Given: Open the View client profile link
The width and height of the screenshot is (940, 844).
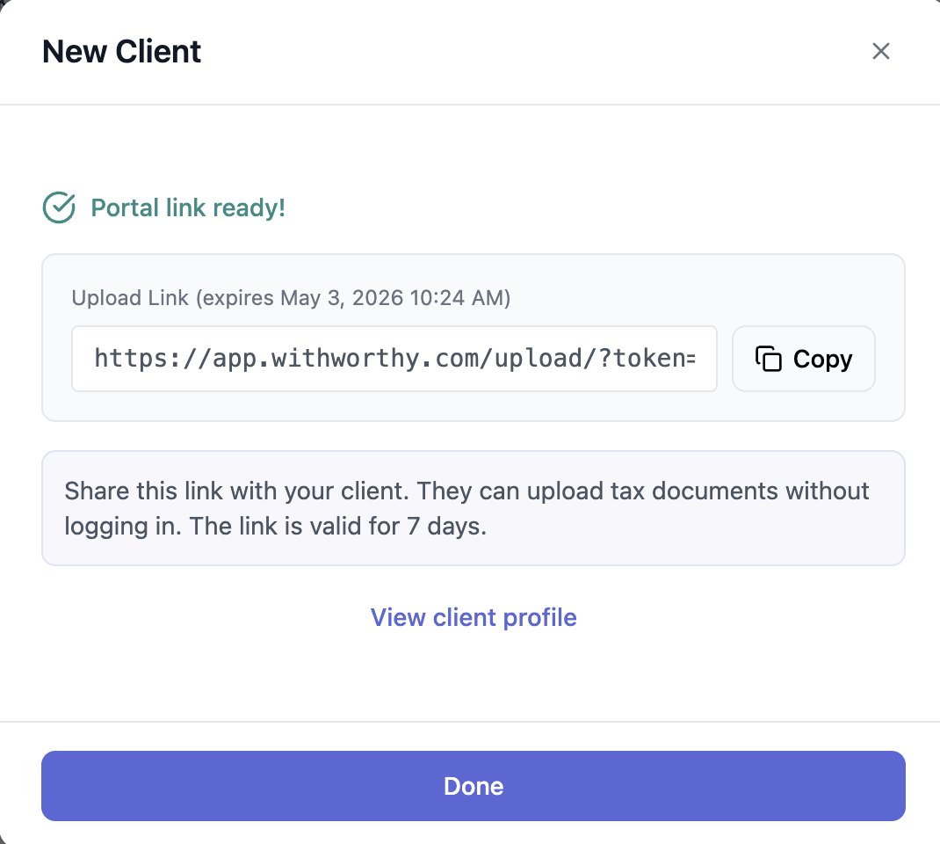Looking at the screenshot, I should pyautogui.click(x=474, y=617).
